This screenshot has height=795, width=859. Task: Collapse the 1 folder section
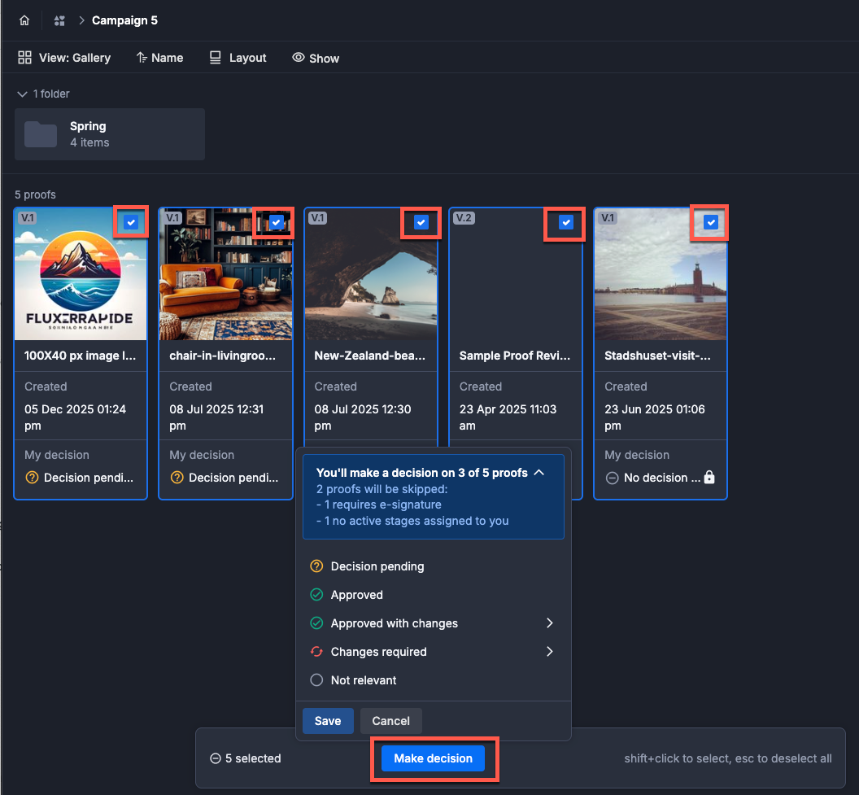point(21,94)
